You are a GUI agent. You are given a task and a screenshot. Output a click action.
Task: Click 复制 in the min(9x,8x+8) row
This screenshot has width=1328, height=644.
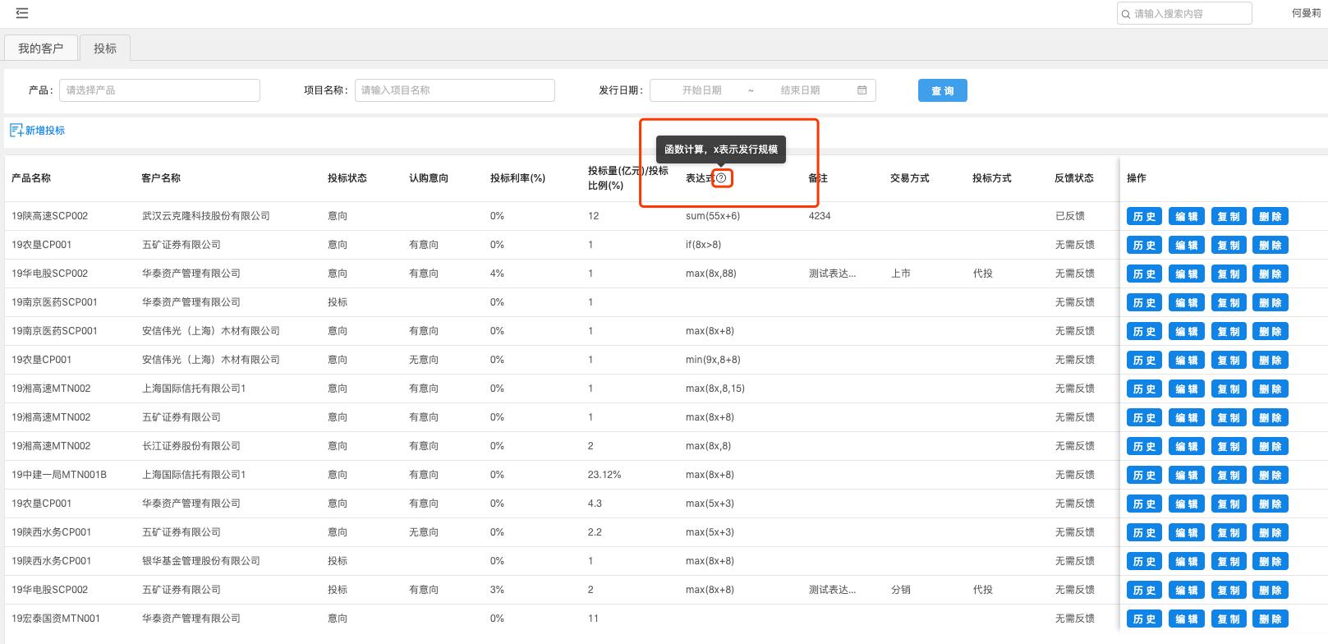(1228, 361)
